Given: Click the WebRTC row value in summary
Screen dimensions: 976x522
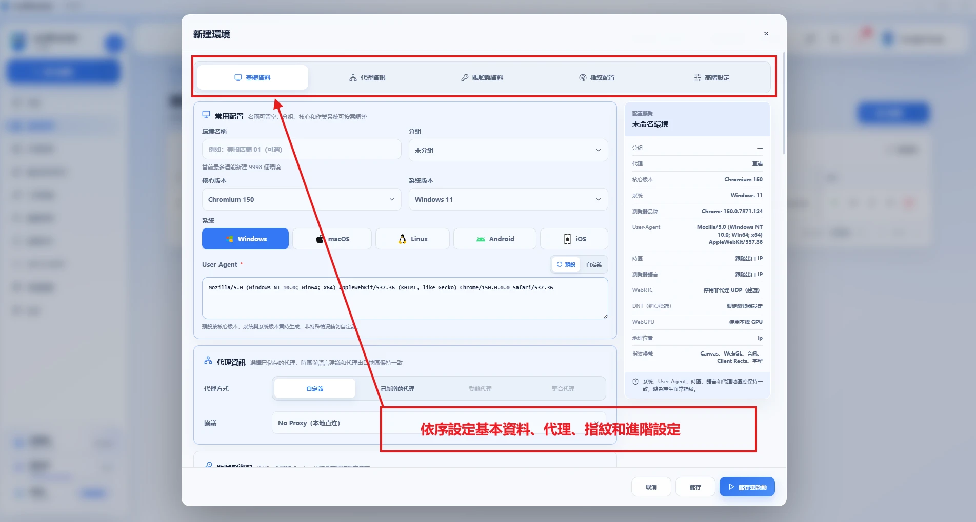Looking at the screenshot, I should coord(731,290).
